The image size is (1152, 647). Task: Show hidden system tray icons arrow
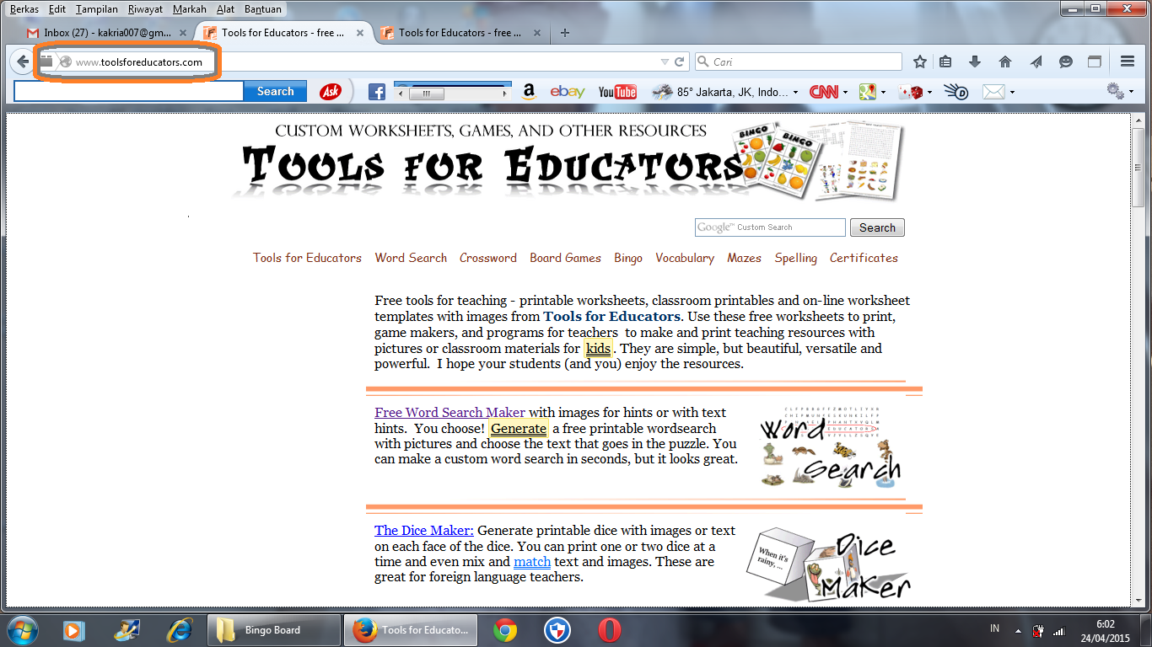click(1018, 630)
